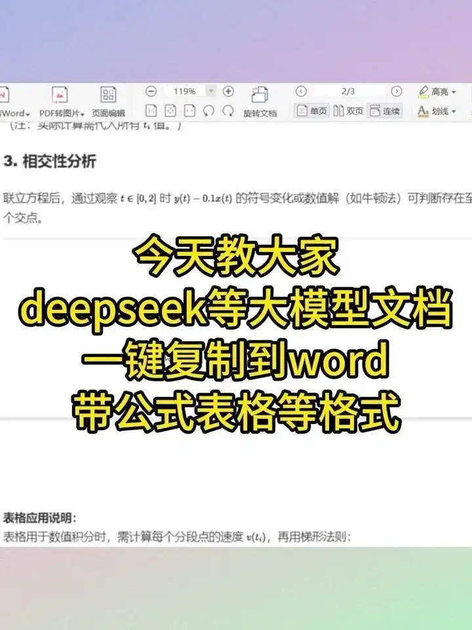Click the 119% zoom value field
This screenshot has height=630, width=472.
(x=184, y=91)
